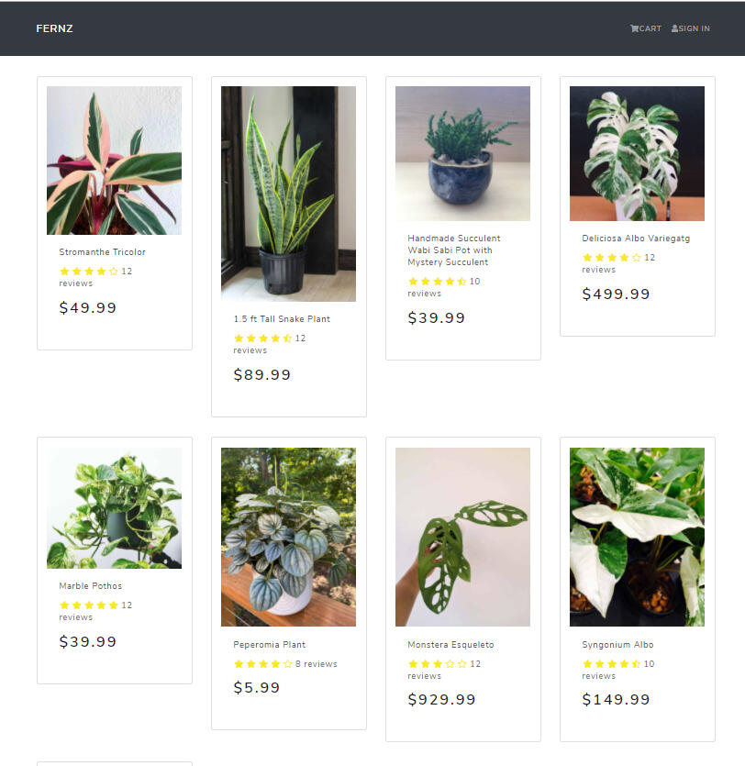Select the Syngonium Albo title link
Screen dimensions: 745x766
click(x=617, y=645)
